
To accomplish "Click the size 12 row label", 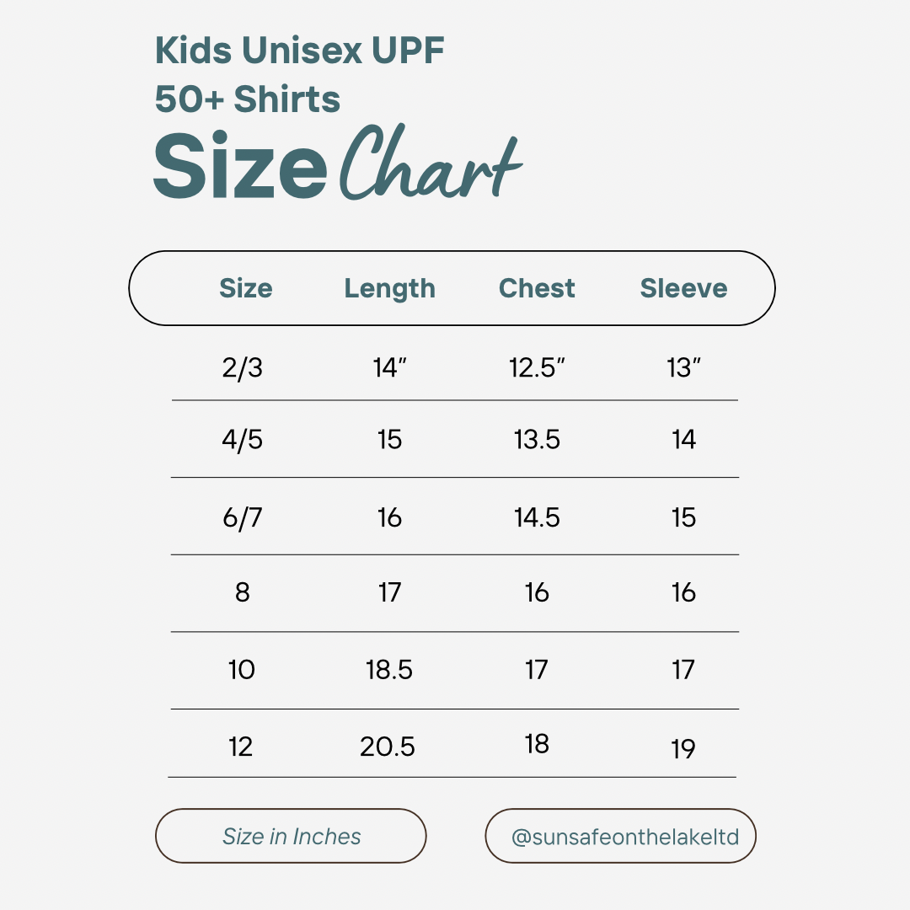I will click(x=241, y=747).
